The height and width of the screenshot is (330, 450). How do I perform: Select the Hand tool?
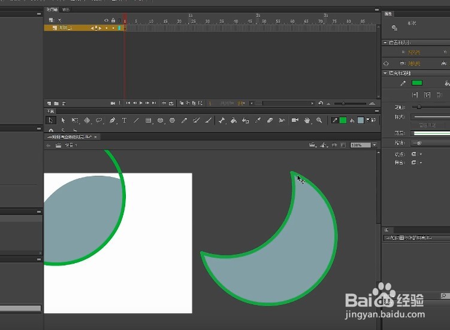307,120
